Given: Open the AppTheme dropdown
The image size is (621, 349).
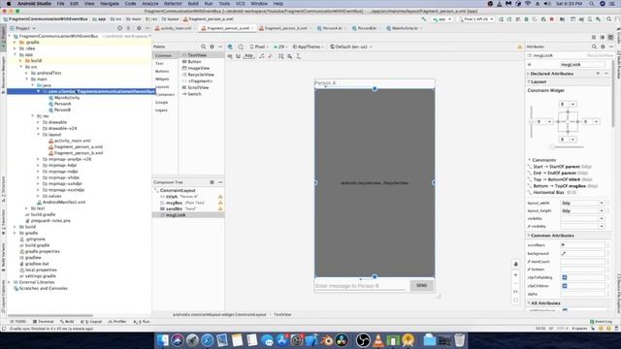Looking at the screenshot, I should click(308, 47).
